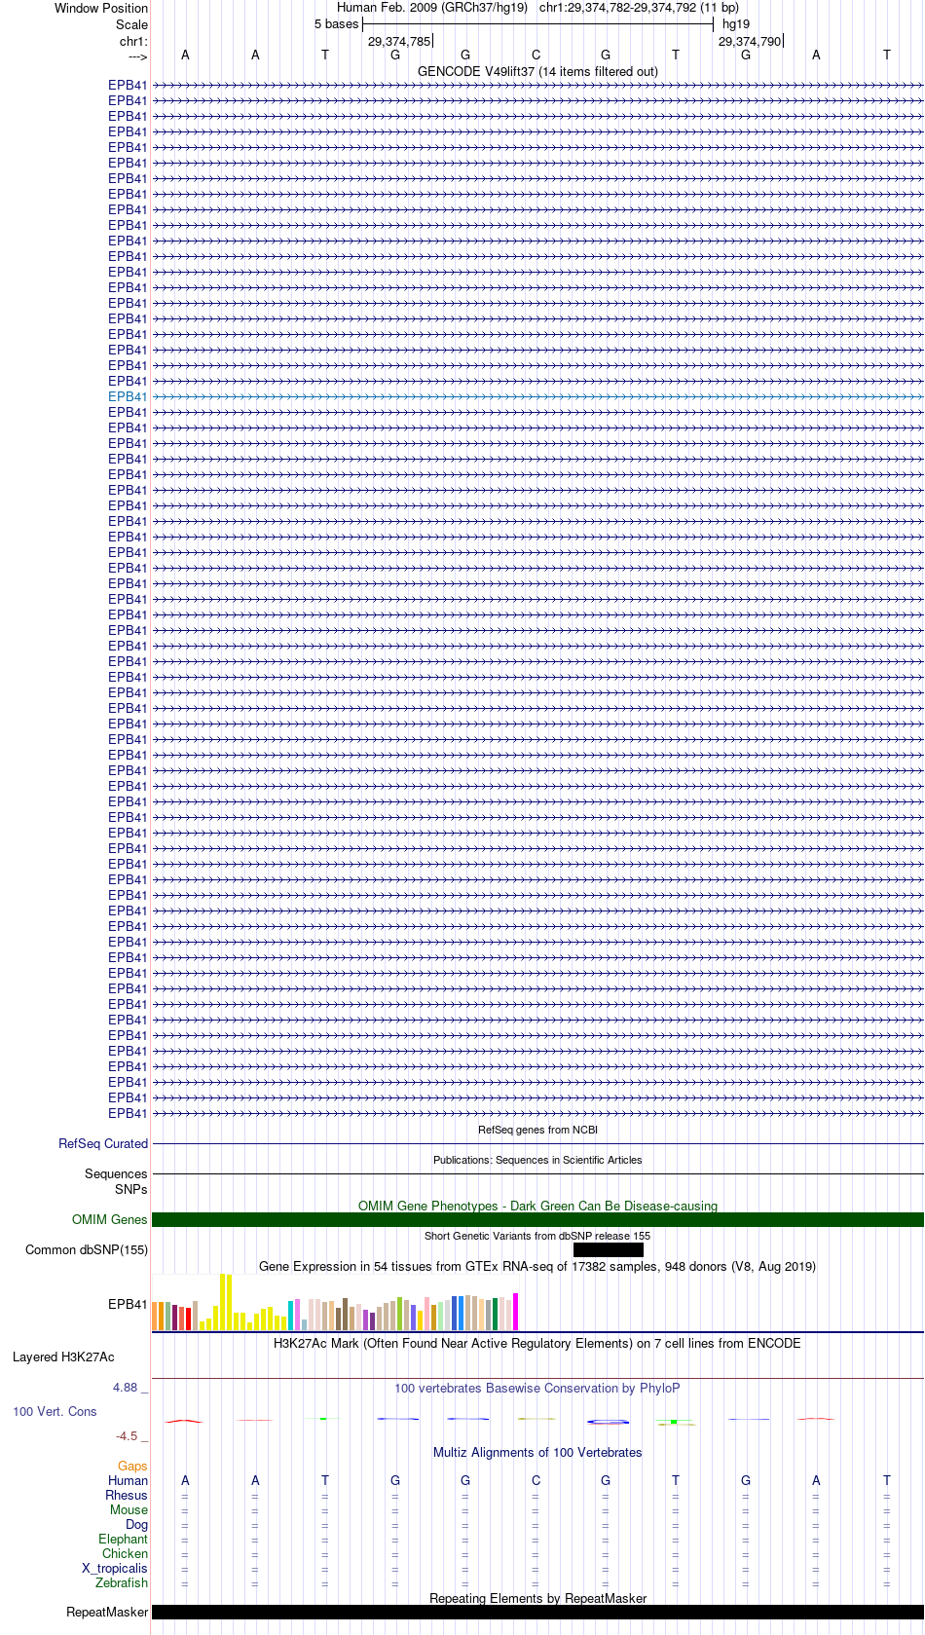Viewport: 925px width, 1635px height.
Task: Click the Rhesus species label
Action: 127,1495
